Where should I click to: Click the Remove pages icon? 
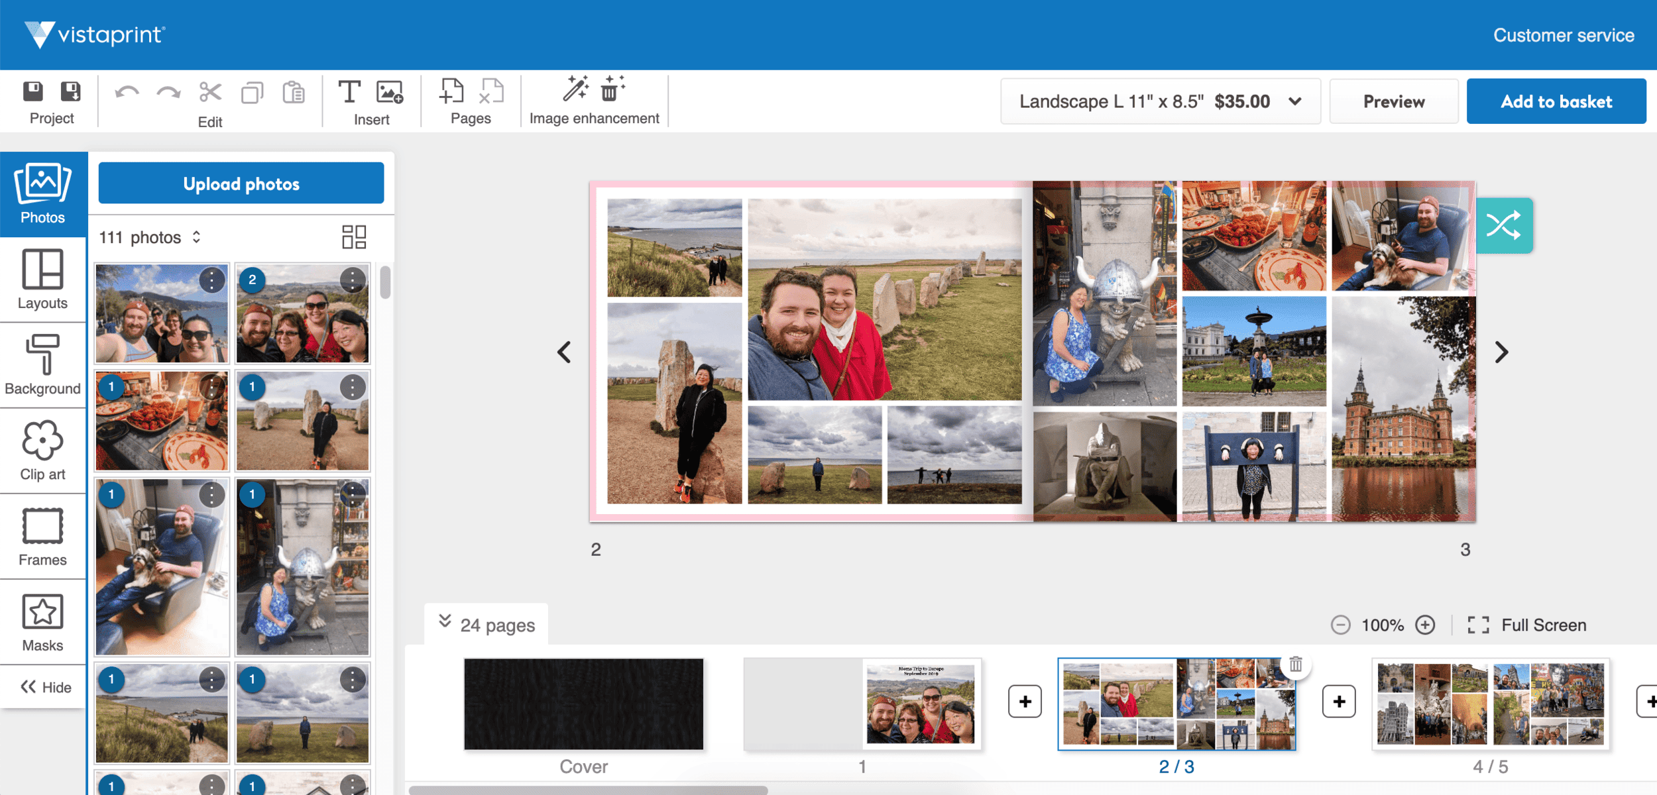(491, 91)
